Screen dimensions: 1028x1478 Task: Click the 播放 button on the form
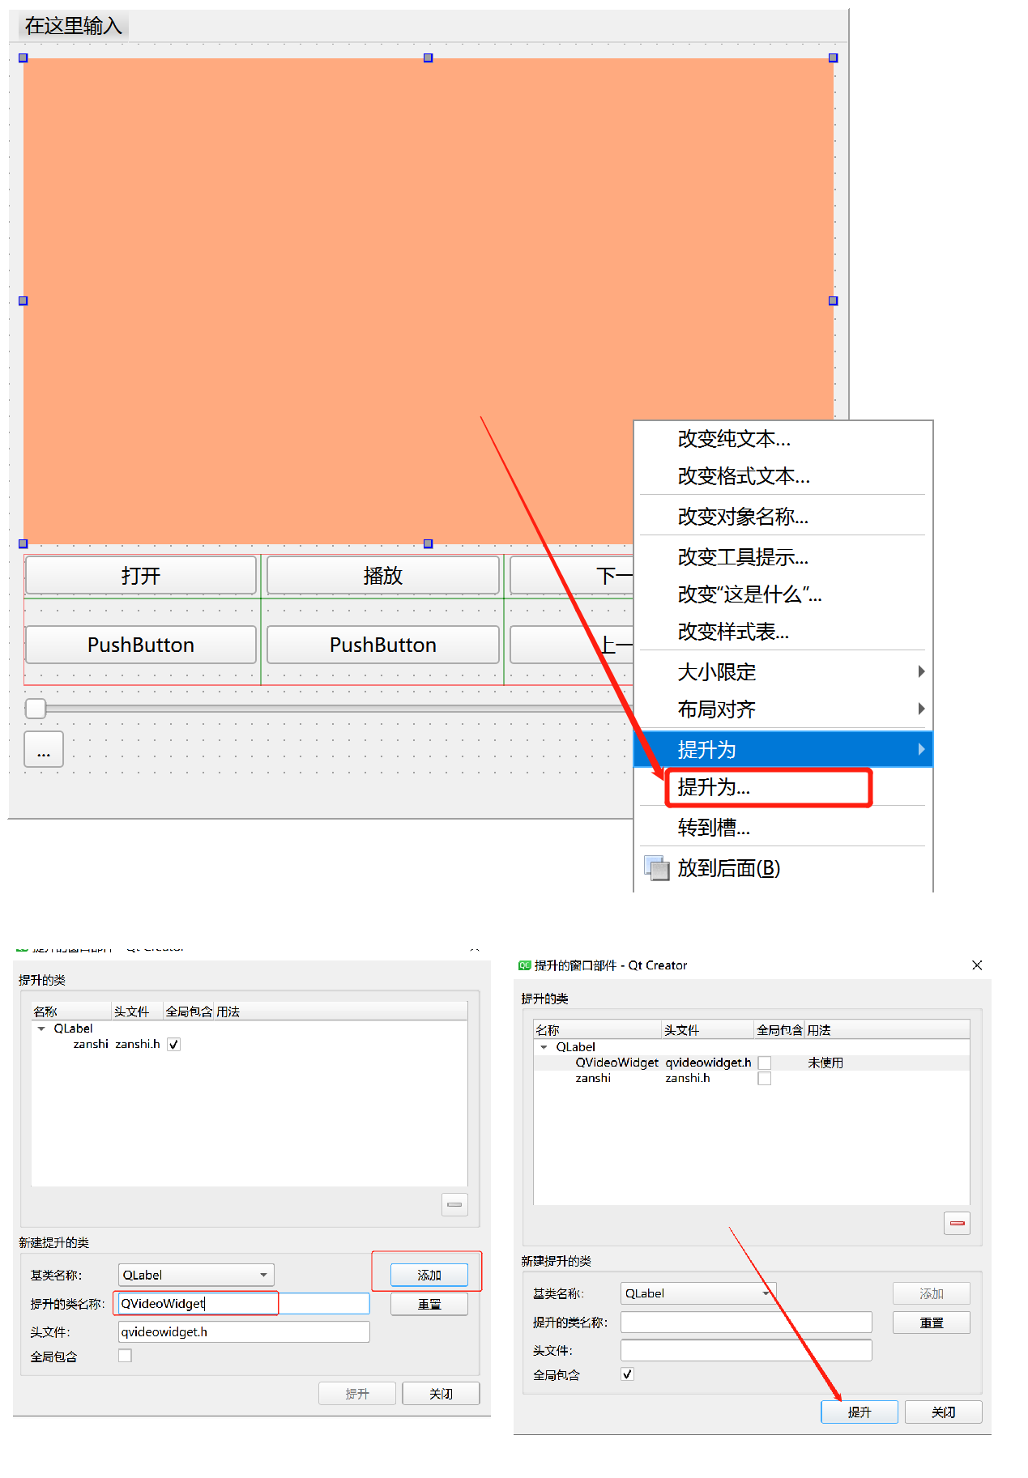(382, 575)
